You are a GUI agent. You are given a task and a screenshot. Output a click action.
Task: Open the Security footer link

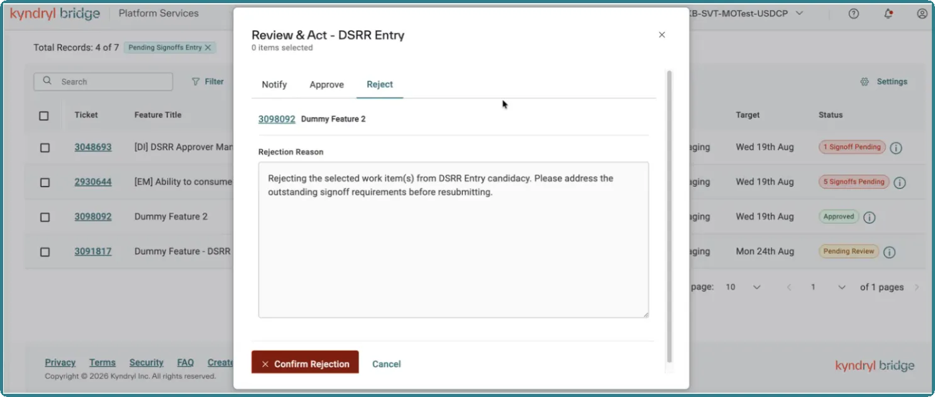pyautogui.click(x=147, y=362)
